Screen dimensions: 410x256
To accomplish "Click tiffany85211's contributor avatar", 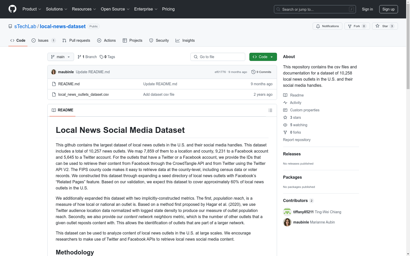I will [x=287, y=212].
